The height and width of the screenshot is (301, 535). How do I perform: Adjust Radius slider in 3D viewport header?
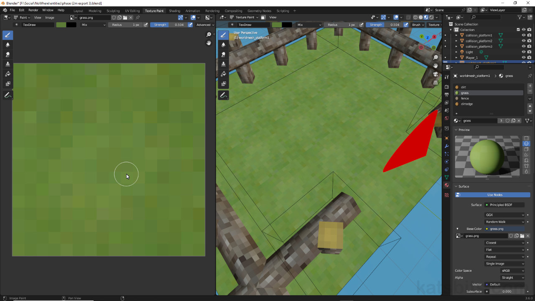point(341,25)
